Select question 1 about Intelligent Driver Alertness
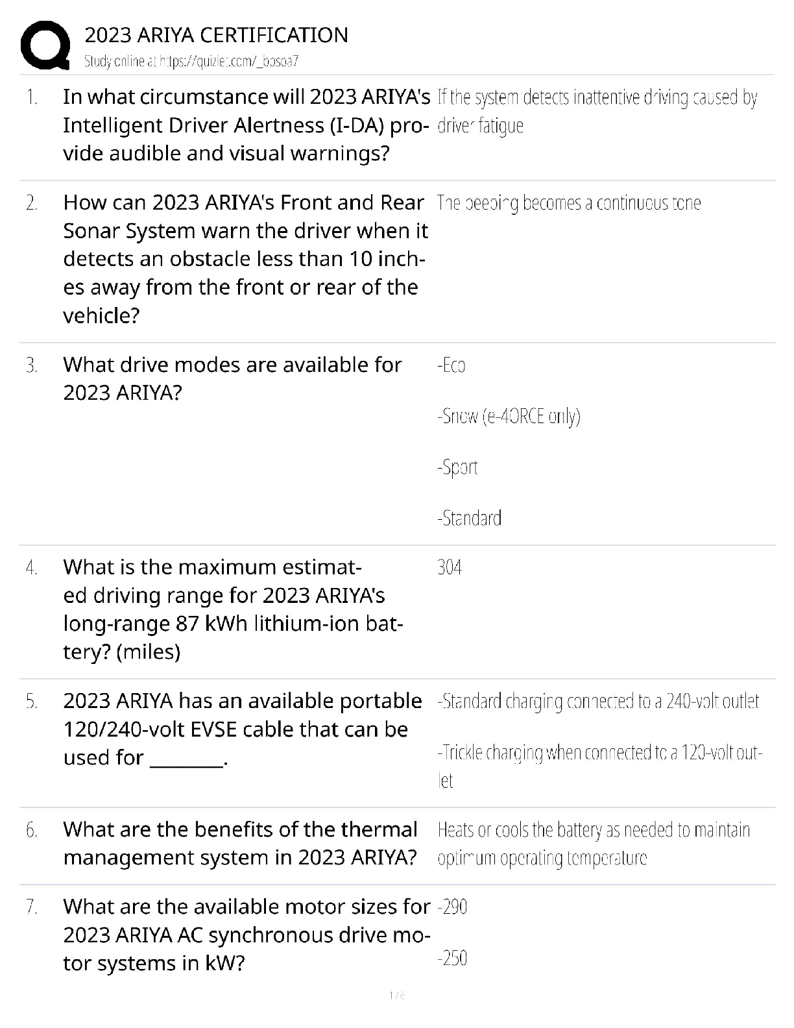The height and width of the screenshot is (1028, 794). click(246, 125)
